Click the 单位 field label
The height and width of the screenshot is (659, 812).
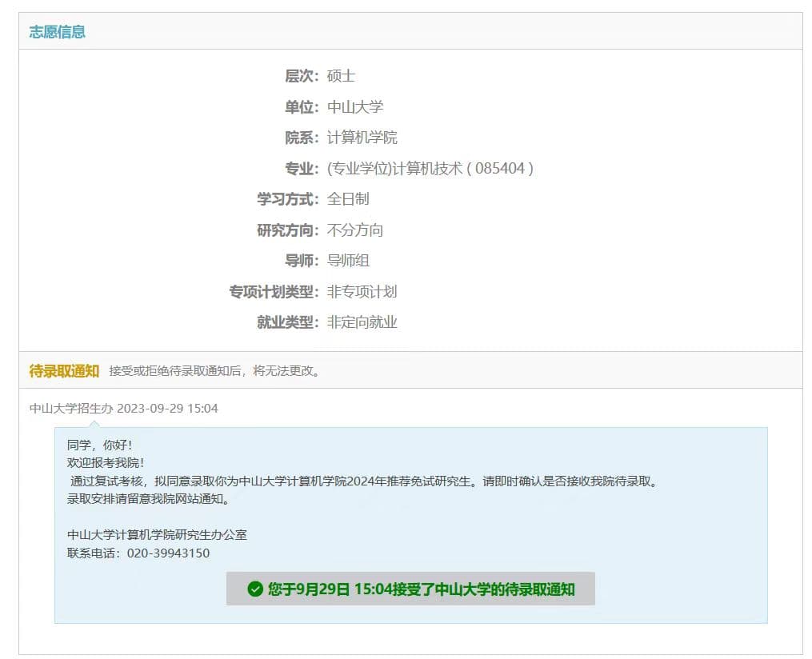pos(302,107)
